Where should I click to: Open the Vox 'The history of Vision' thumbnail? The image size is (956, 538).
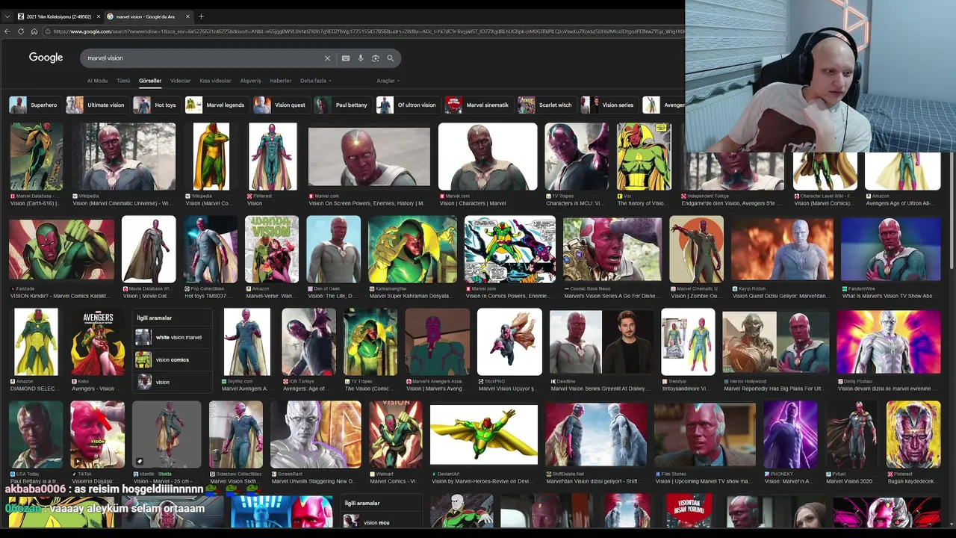[644, 156]
